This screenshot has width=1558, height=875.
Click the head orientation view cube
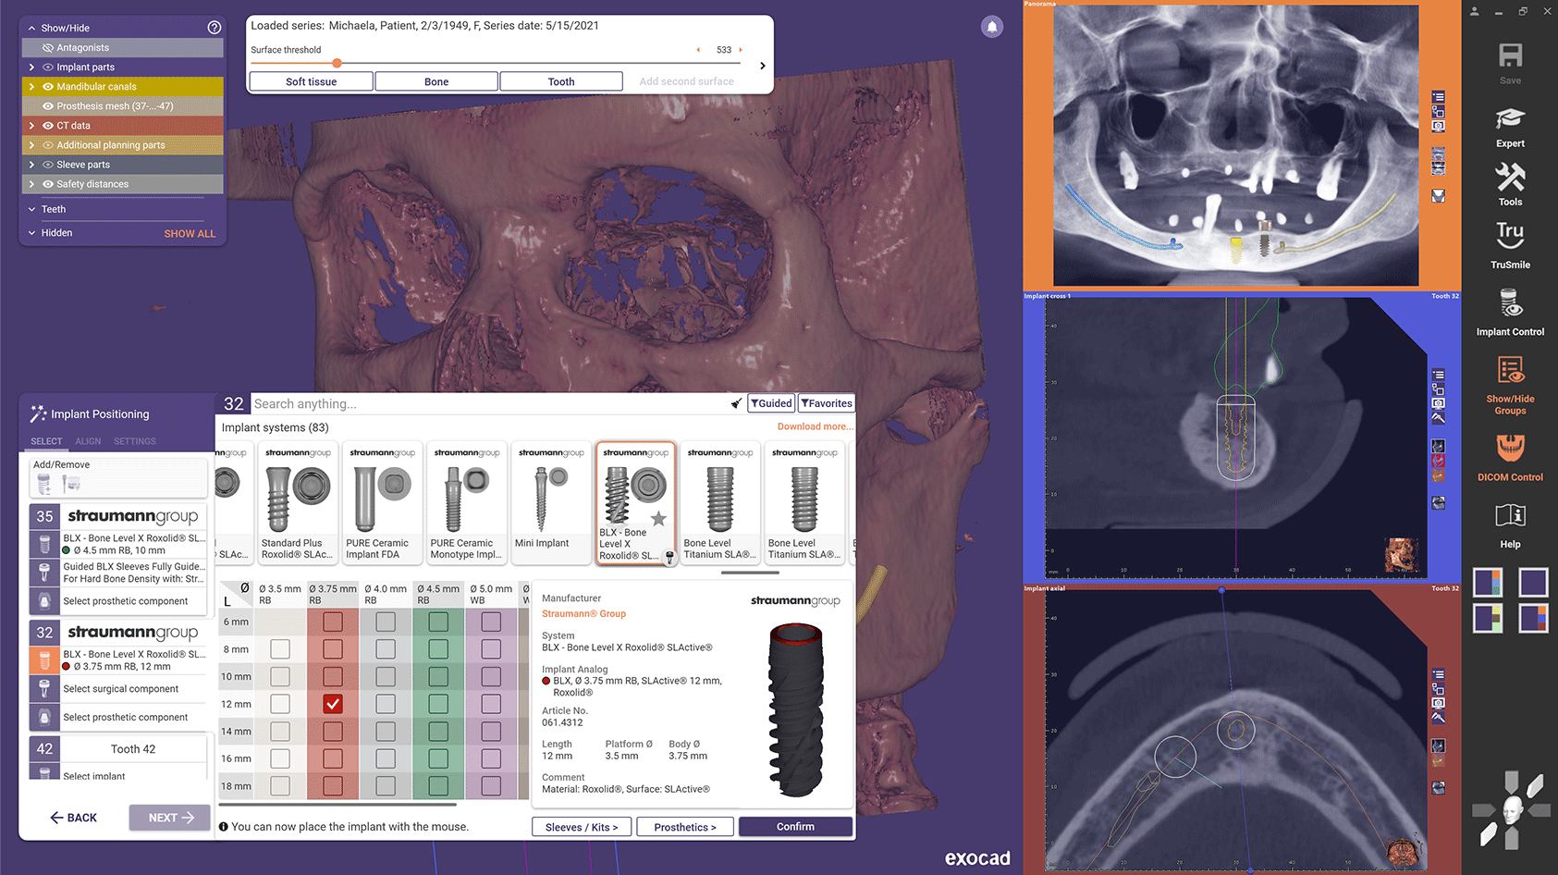(1512, 811)
